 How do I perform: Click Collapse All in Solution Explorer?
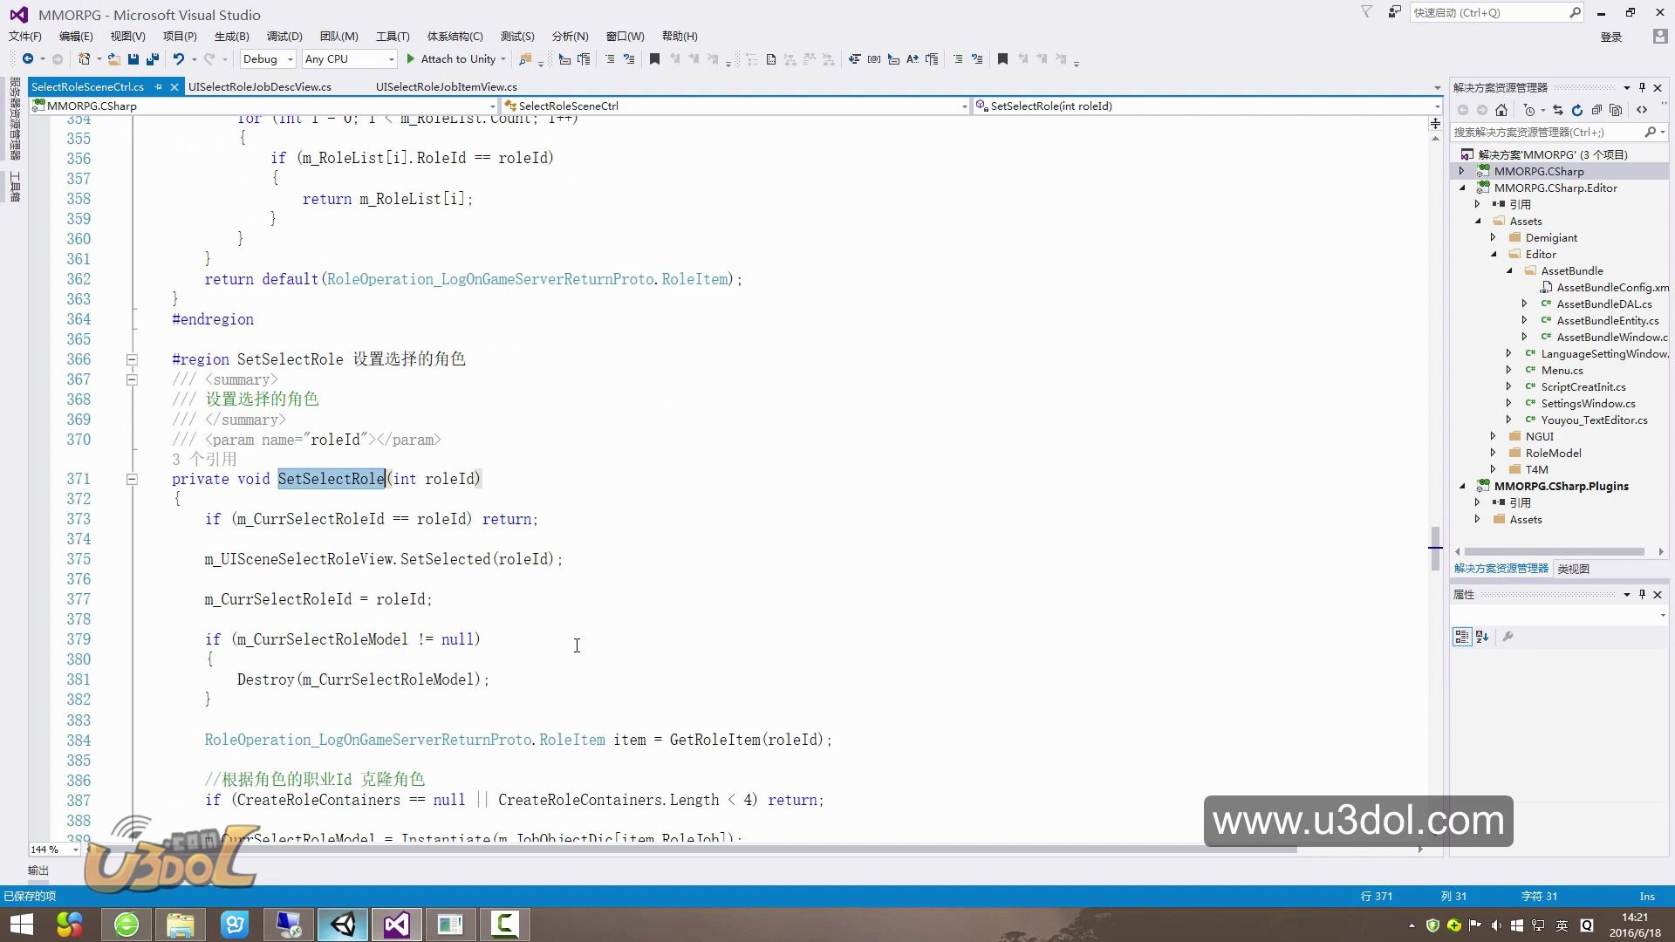tap(1596, 110)
